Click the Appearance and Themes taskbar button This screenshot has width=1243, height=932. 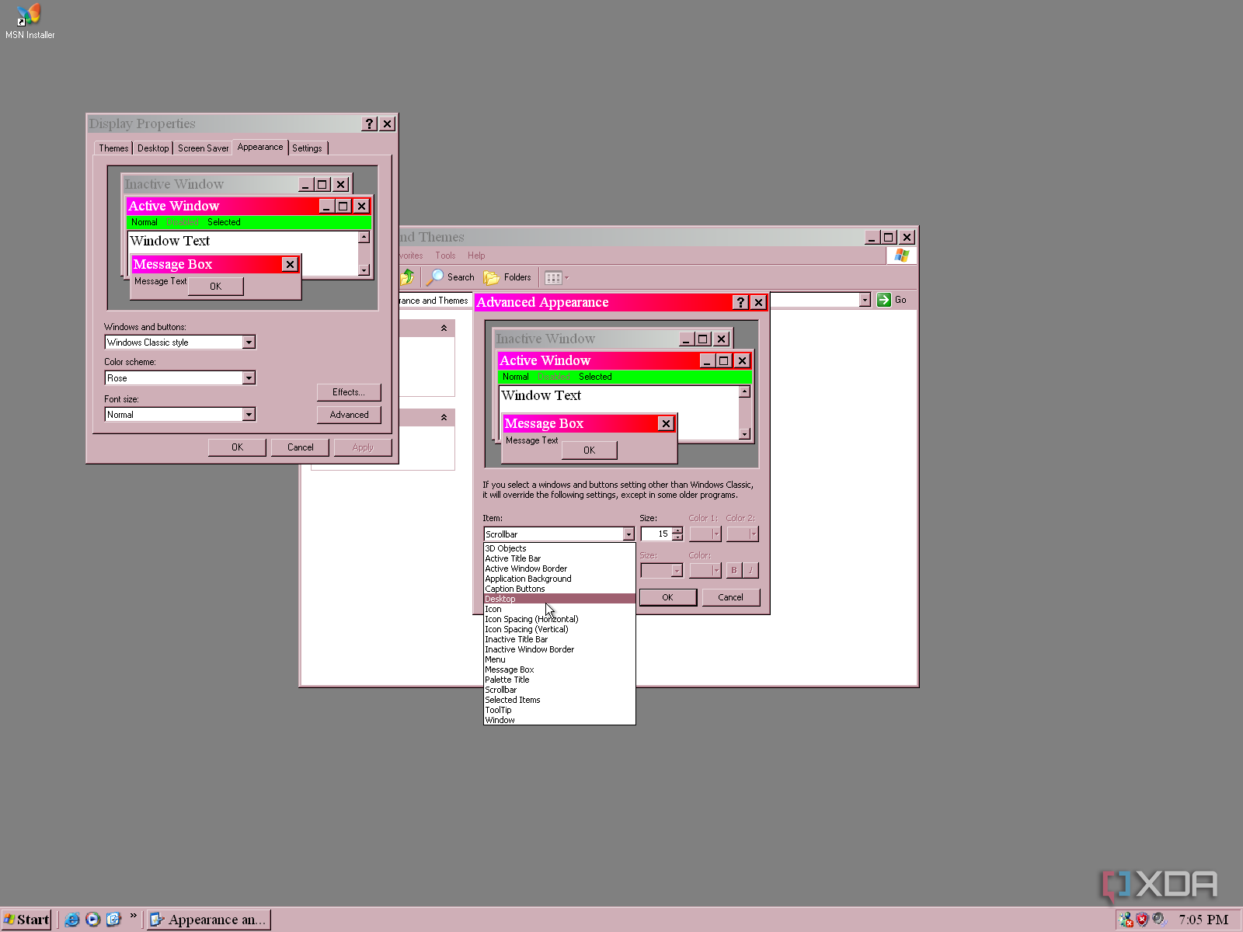[x=209, y=920]
